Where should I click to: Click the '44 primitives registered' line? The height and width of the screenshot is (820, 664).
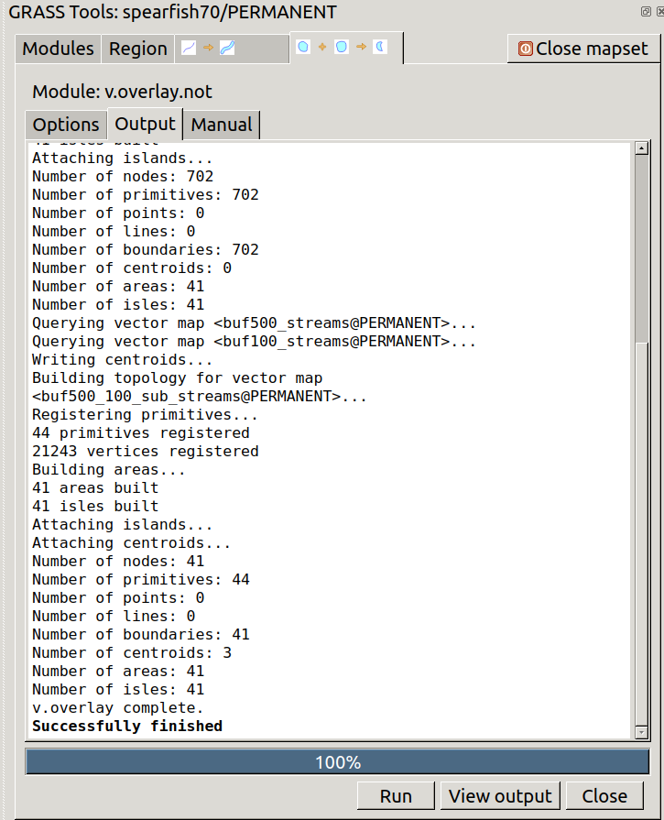[141, 432]
